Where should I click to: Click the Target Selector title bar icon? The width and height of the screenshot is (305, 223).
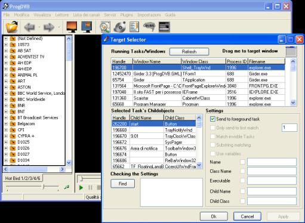click(106, 39)
